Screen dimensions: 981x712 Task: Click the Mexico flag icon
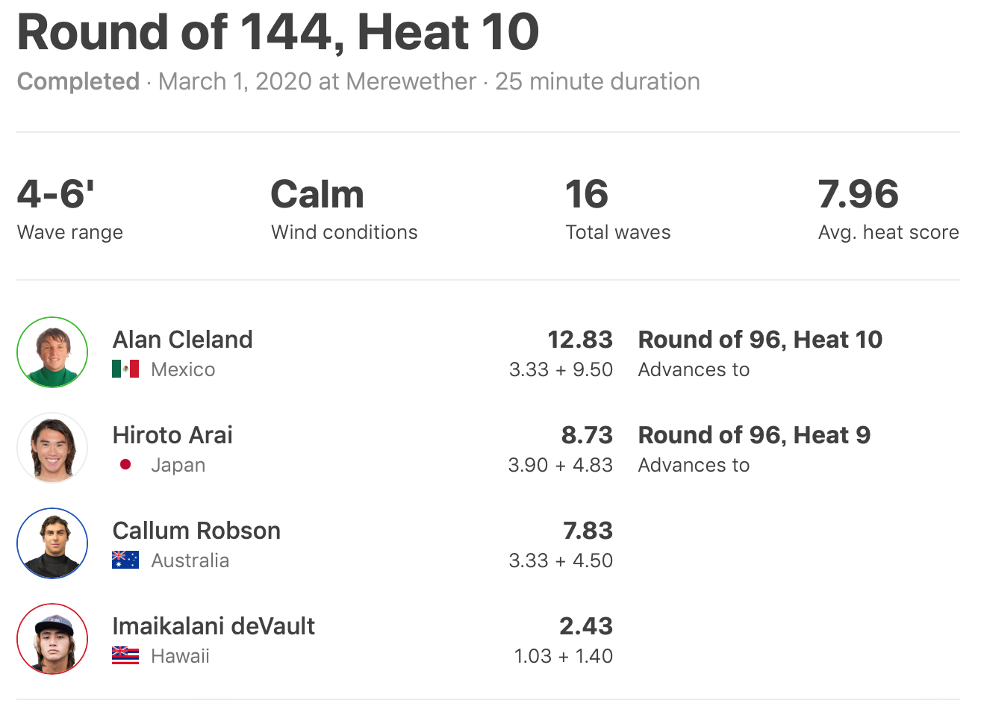[x=125, y=369]
